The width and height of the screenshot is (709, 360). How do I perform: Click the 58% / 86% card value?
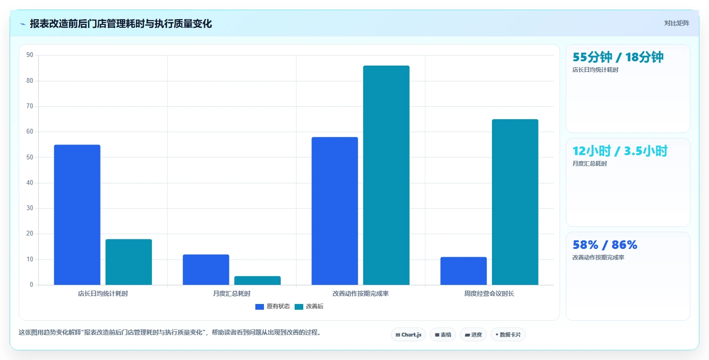pyautogui.click(x=605, y=245)
